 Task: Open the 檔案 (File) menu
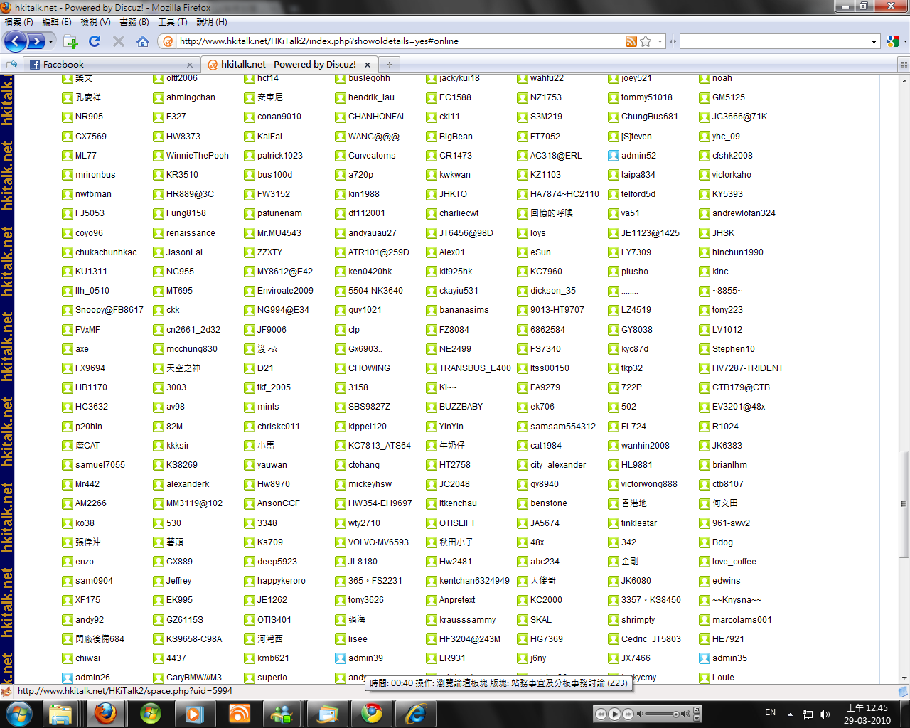(19, 22)
